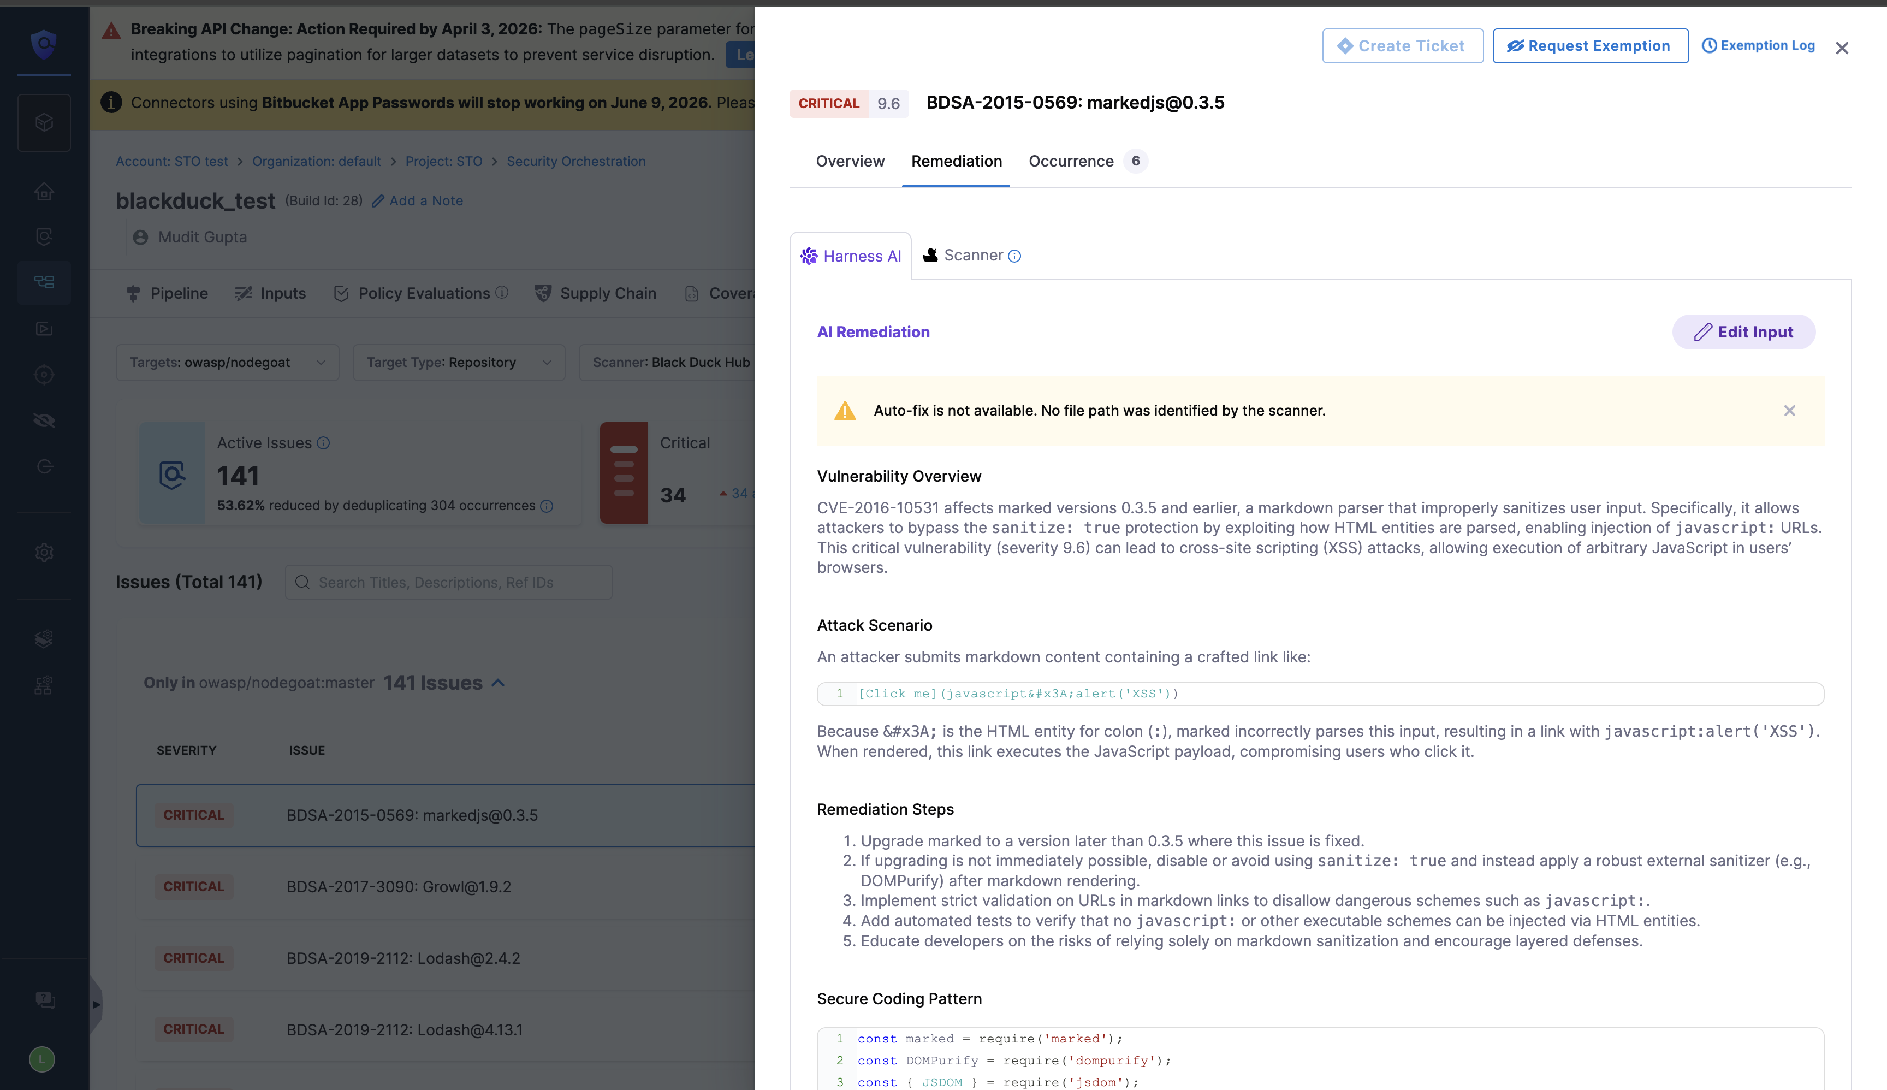Select the Pipelines icon in sidebar
The height and width of the screenshot is (1090, 1887).
[44, 282]
